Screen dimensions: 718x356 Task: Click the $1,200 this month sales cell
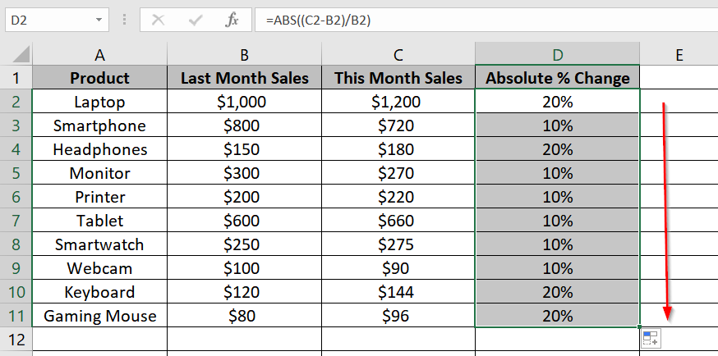tap(398, 101)
